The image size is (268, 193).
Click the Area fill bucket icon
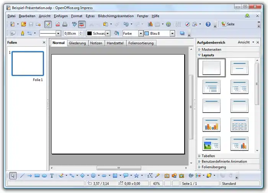(x=116, y=33)
